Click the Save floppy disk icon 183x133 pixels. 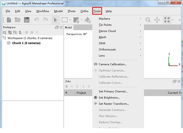(27, 20)
